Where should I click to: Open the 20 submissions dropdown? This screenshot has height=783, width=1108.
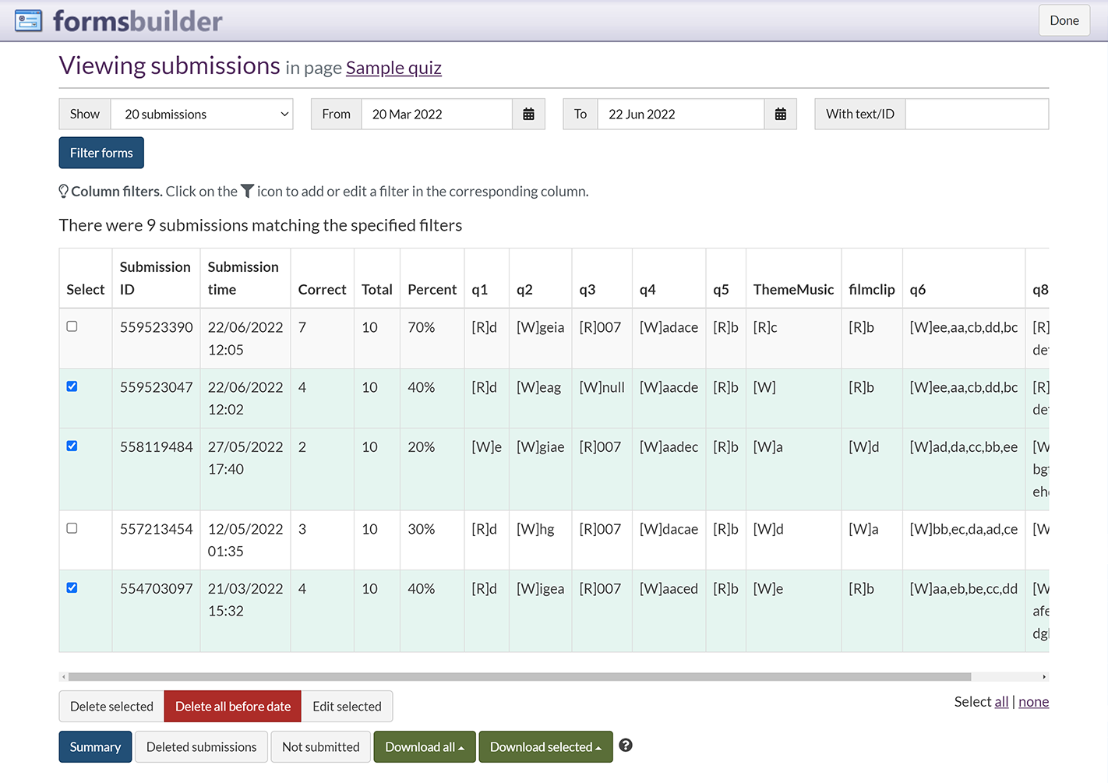click(x=202, y=115)
